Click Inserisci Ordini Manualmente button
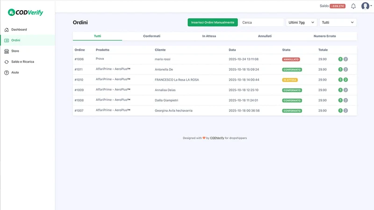374x210 pixels. 213,22
